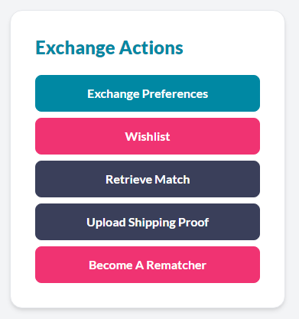Click the Wishlist button
This screenshot has height=319, width=299.
[x=148, y=136]
